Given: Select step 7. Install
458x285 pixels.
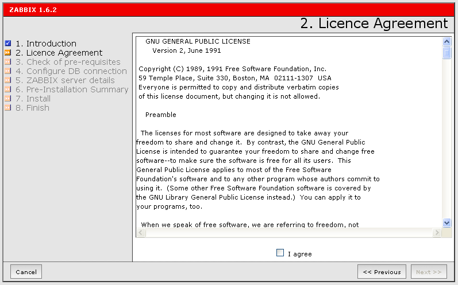Looking at the screenshot, I should click(x=33, y=99).
